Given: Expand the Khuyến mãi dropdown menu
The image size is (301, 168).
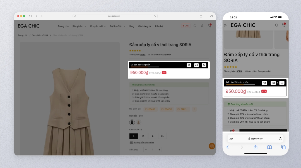Looking at the screenshot, I should pyautogui.click(x=98, y=26).
